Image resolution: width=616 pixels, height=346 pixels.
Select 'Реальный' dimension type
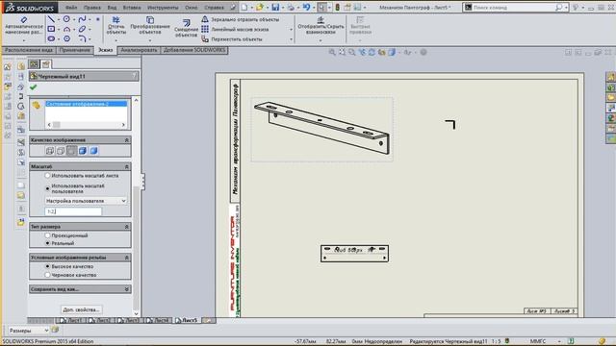point(47,243)
